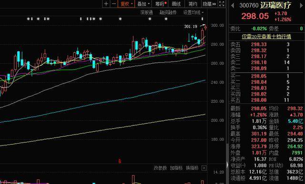Toggle 隐藏 to hide side panel

[209, 4]
